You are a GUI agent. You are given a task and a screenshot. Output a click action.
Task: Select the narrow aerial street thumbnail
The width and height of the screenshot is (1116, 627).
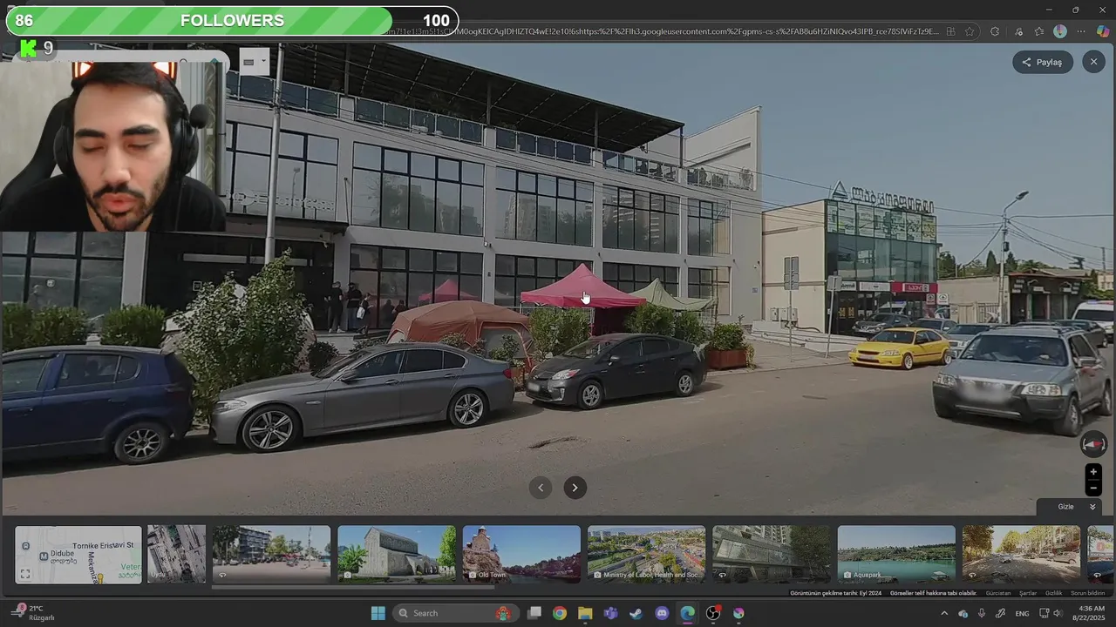(177, 554)
